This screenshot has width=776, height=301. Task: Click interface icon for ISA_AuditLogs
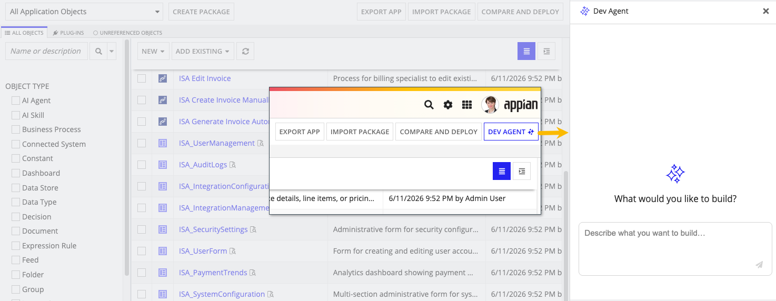pos(163,165)
